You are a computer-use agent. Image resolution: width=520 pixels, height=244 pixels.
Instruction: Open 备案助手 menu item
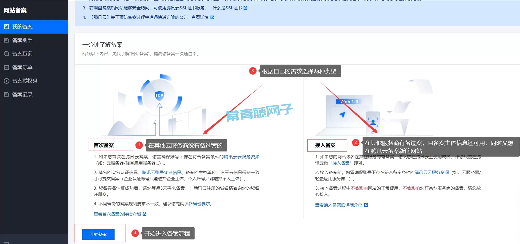[22, 40]
